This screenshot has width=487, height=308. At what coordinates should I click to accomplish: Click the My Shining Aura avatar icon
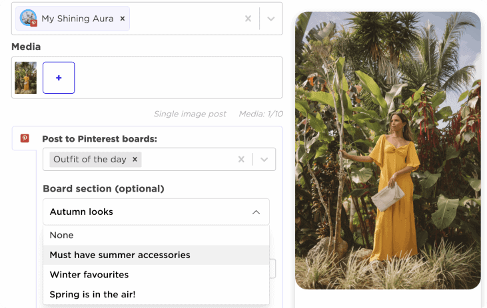coord(28,18)
